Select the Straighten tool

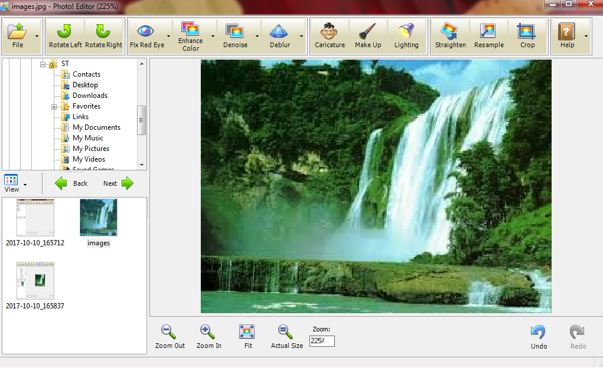click(450, 36)
